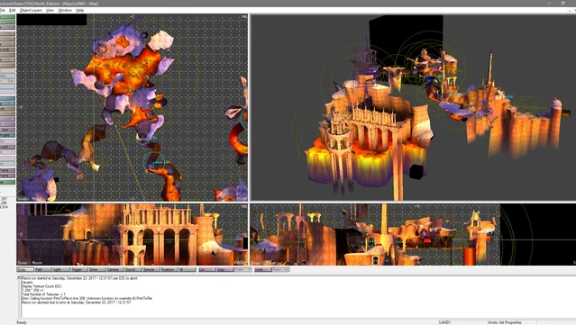Restore down the editor window
Screen dimensions: 576x325
pyautogui.click(x=562, y=3)
